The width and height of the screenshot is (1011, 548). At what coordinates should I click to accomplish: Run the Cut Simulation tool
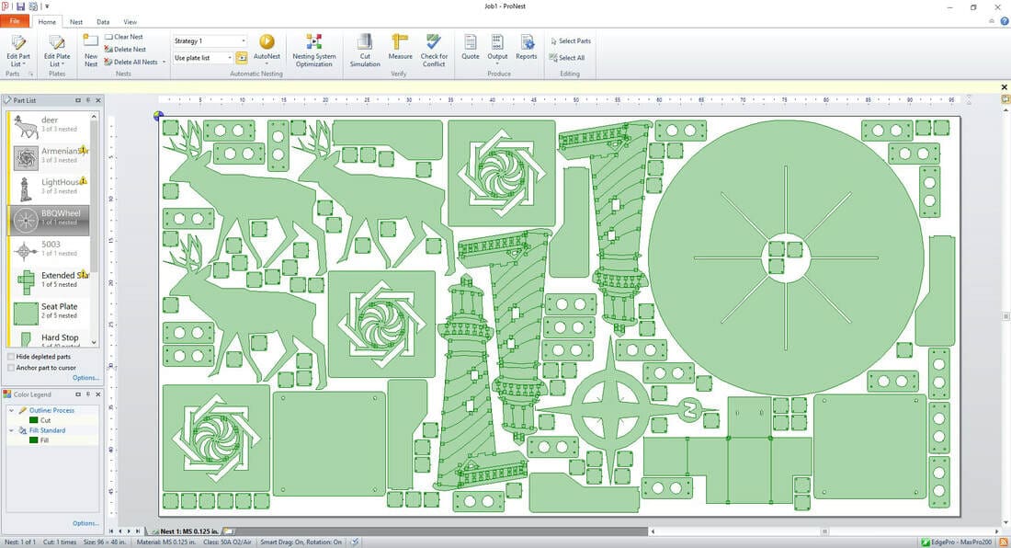(x=365, y=50)
